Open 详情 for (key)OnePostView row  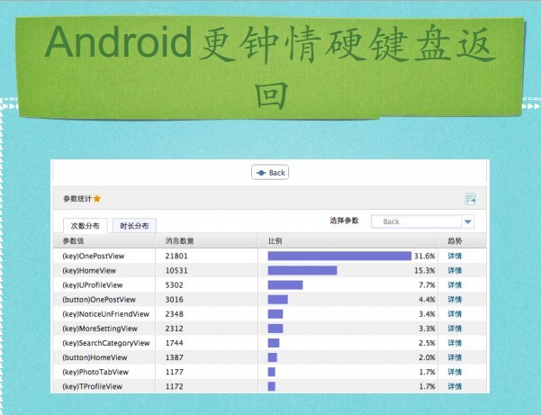(455, 256)
